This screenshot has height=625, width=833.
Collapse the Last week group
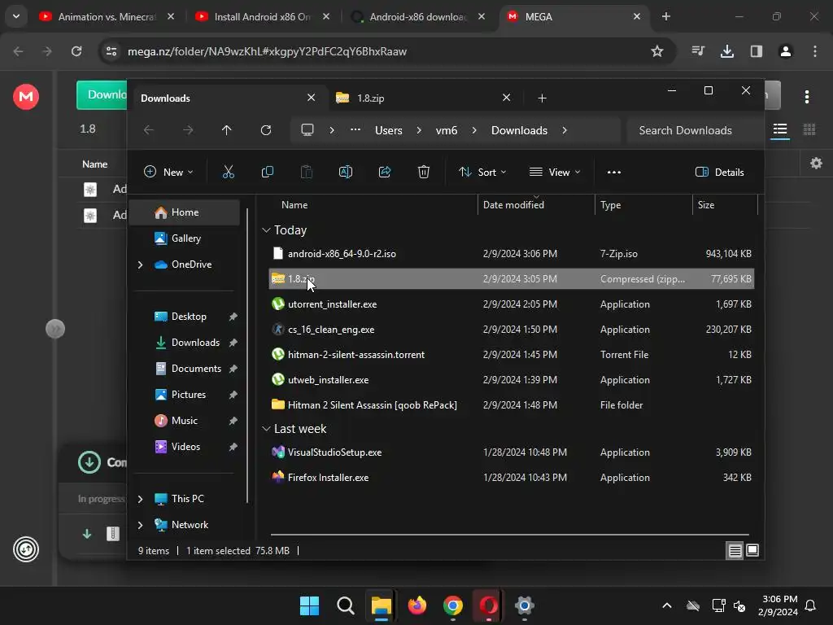[x=266, y=428]
